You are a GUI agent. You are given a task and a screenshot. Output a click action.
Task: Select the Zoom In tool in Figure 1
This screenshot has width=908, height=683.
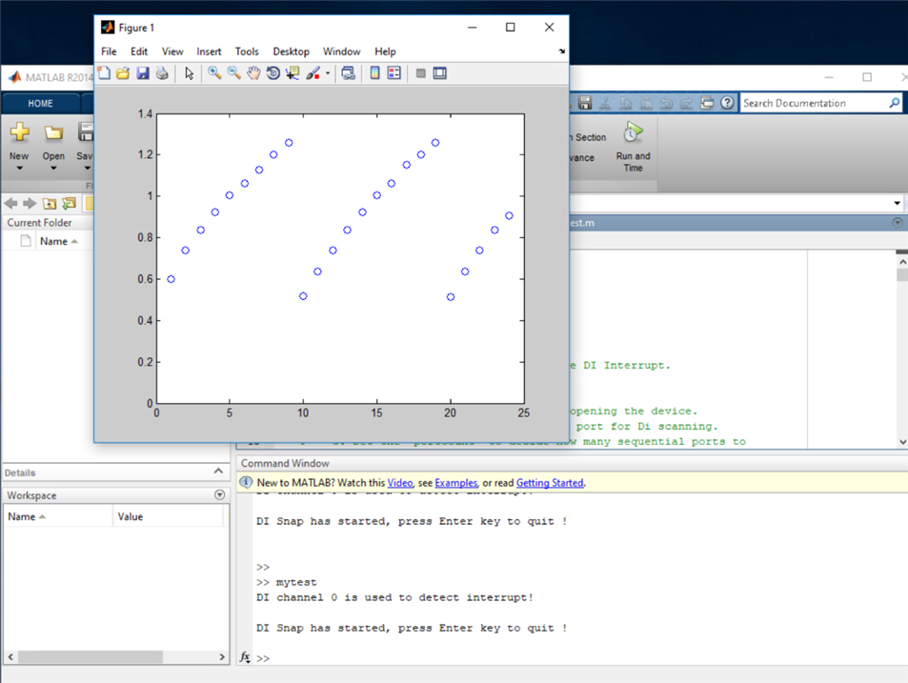tap(214, 73)
